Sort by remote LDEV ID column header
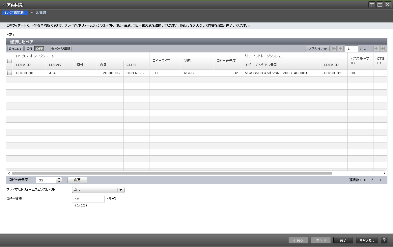Viewport: 393px width, 247px height. pyautogui.click(x=334, y=65)
